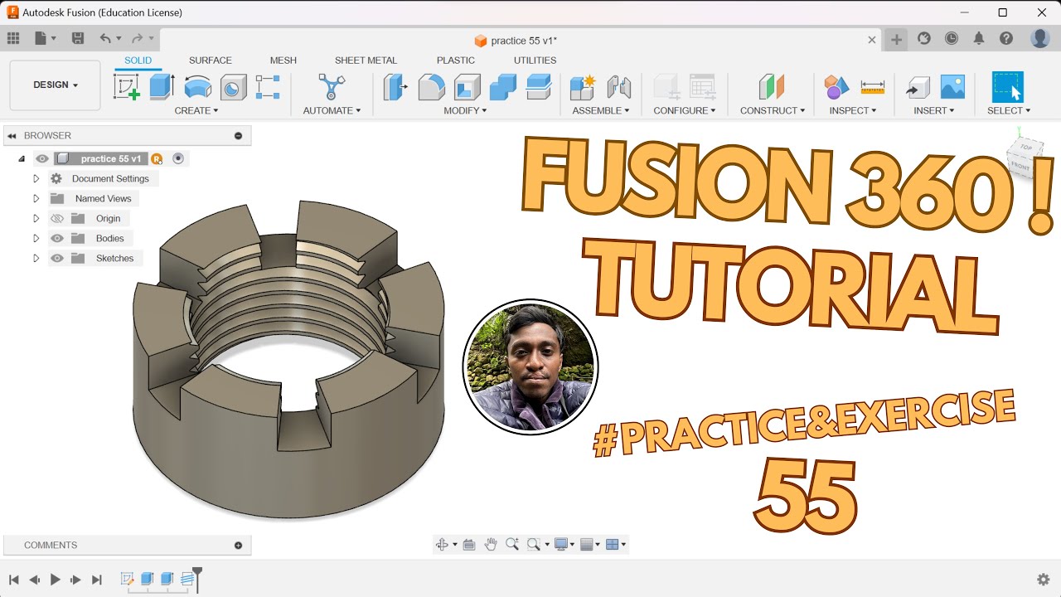Hide the Sketches folder via eye icon
Viewport: 1061px width, 597px height.
57,258
